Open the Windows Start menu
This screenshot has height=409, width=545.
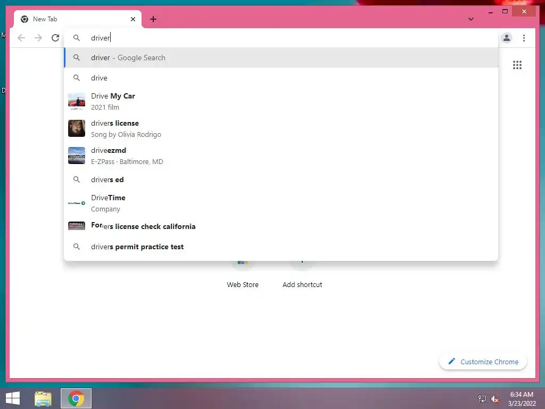tap(13, 398)
